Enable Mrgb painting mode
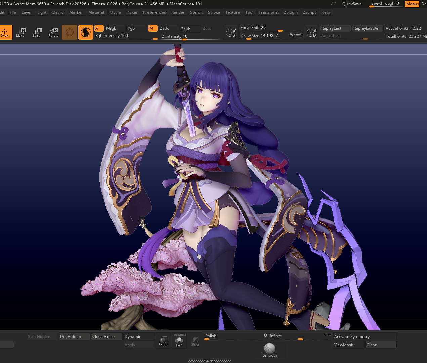427x363 pixels. click(115, 28)
